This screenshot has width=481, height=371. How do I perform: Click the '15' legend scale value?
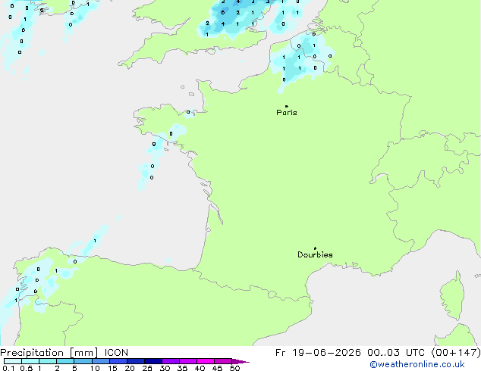[112, 368]
